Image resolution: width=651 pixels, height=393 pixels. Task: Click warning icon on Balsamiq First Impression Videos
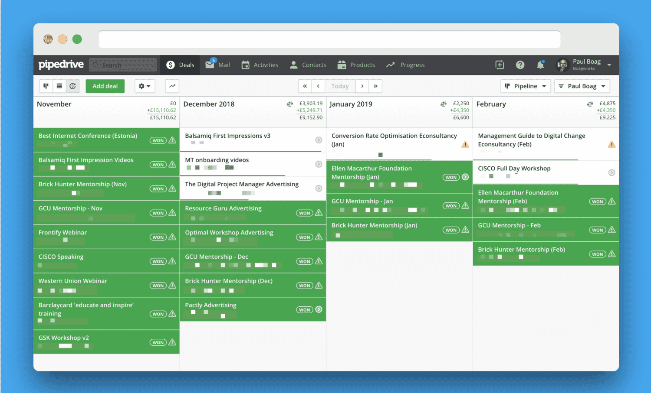pos(172,164)
